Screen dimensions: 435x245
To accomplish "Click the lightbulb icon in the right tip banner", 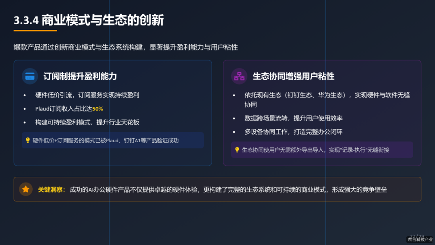I will coord(237,149).
